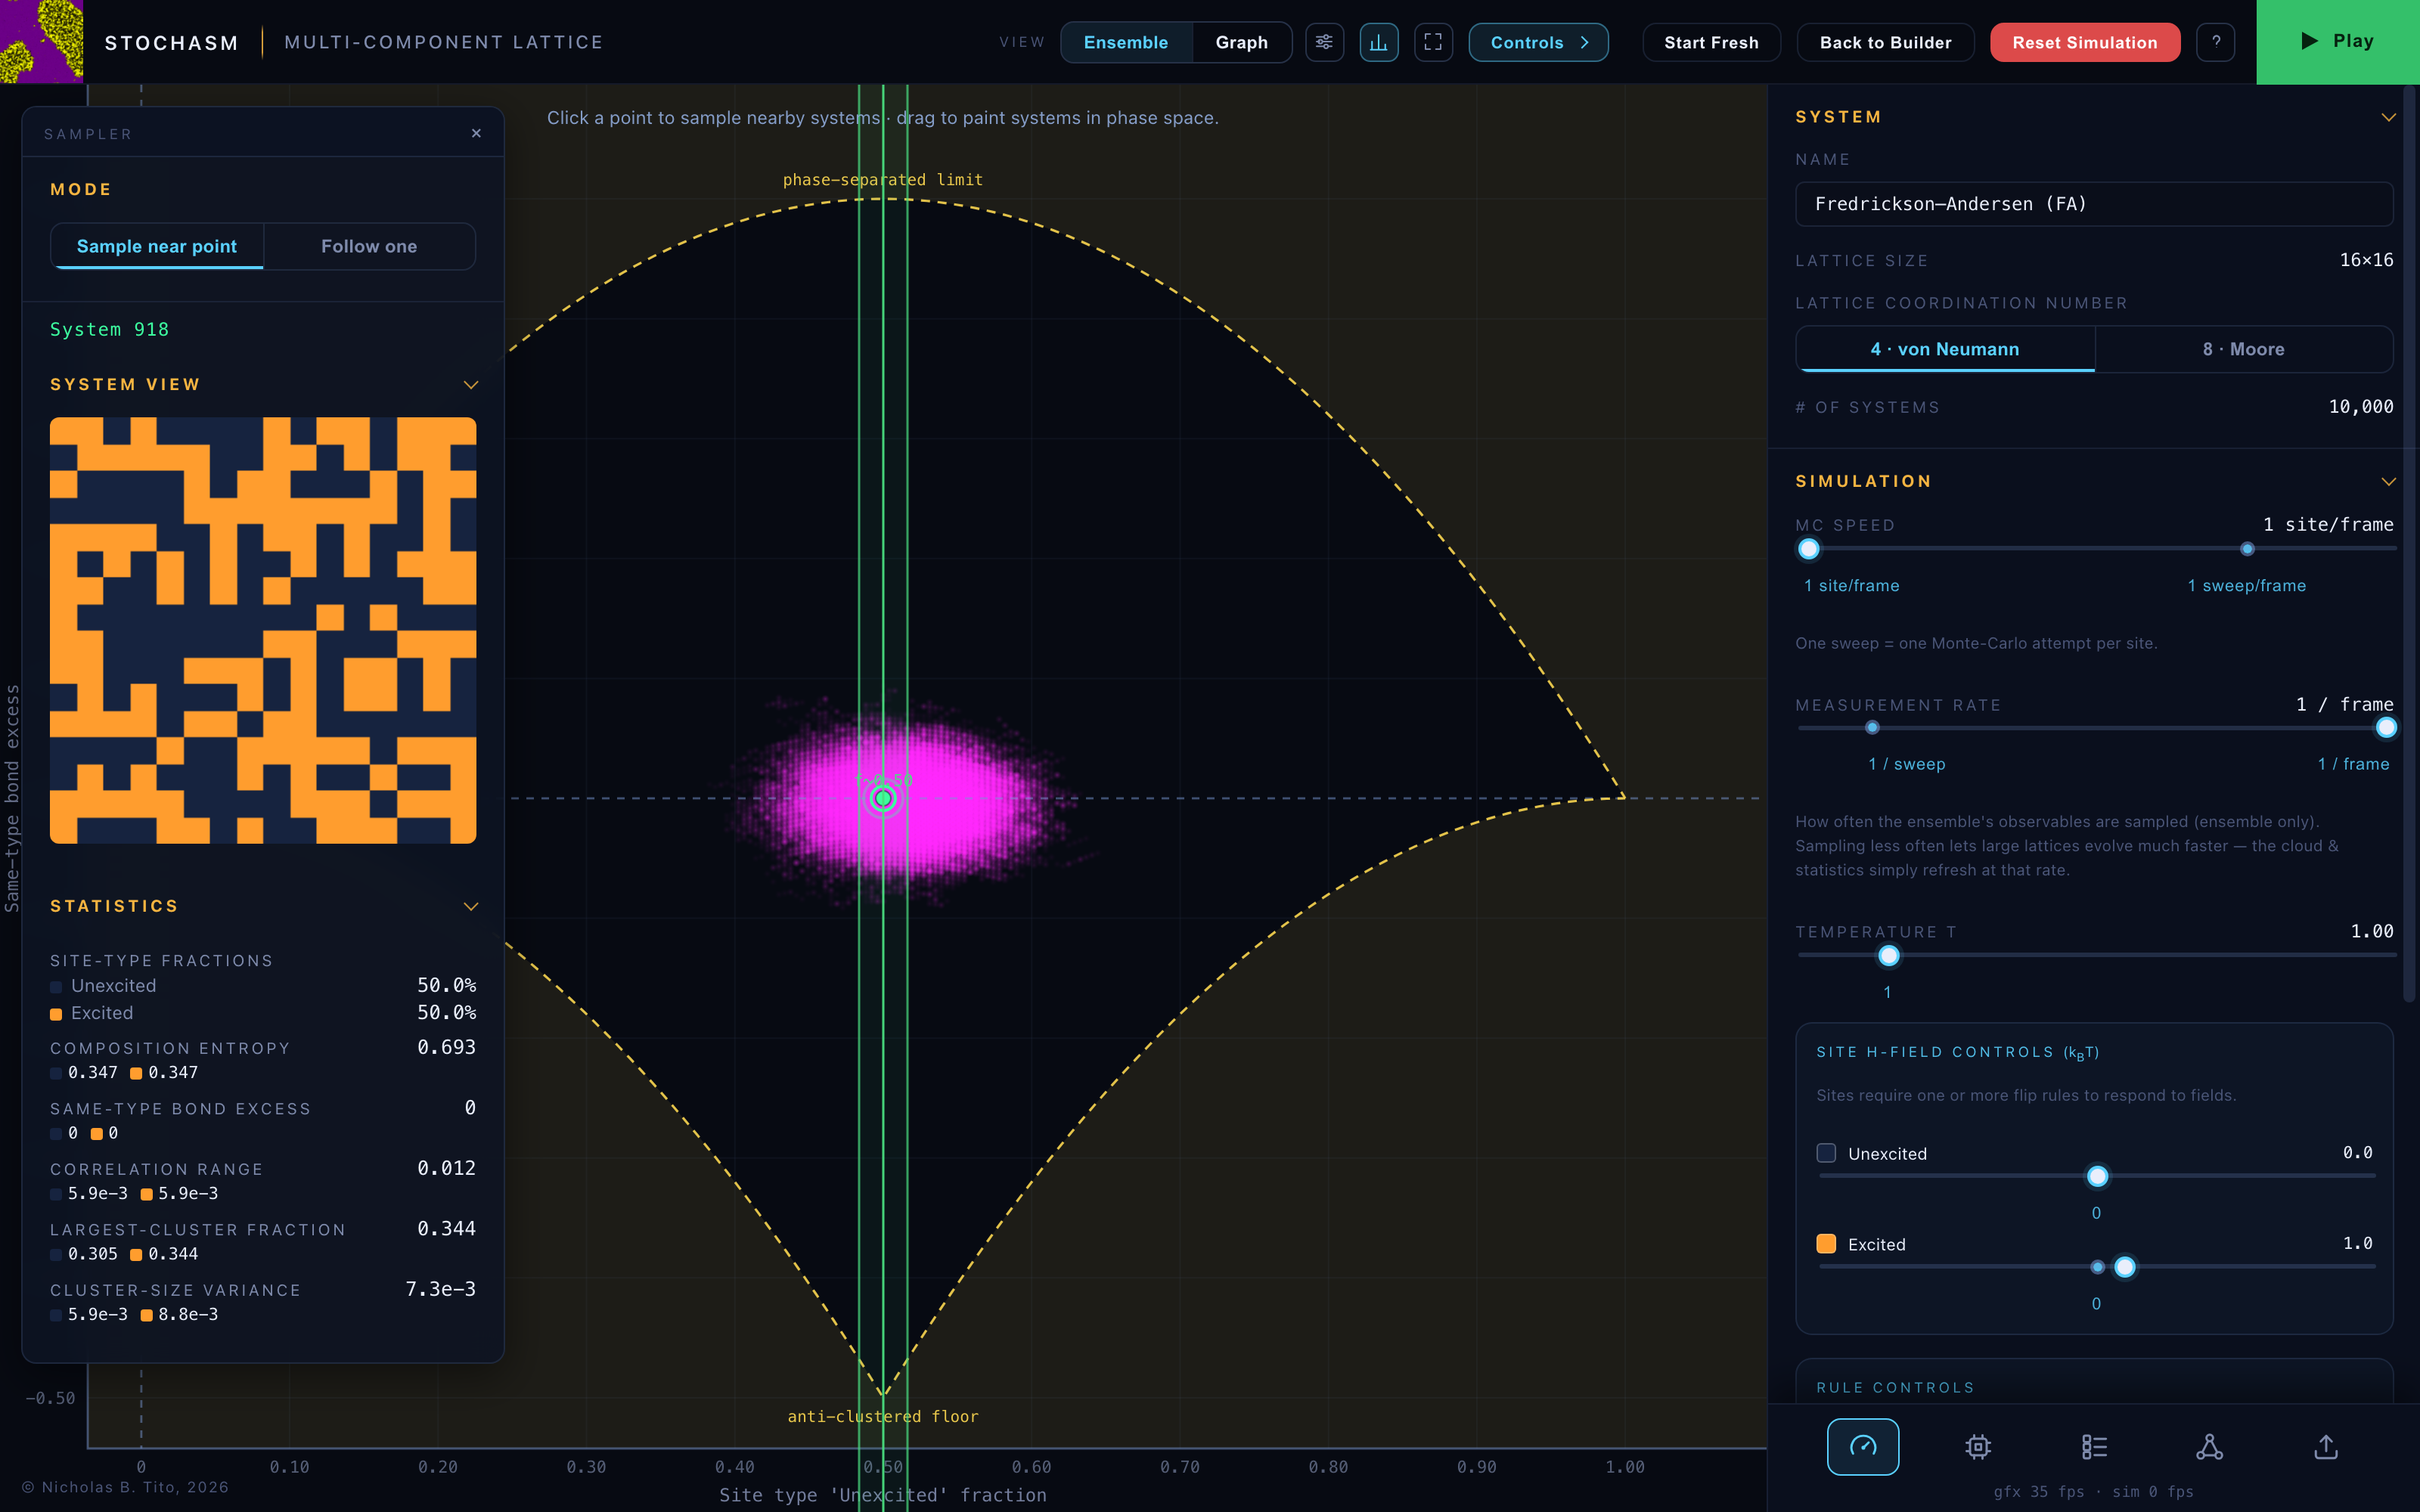Toggle the bar chart statistics icon

1378,42
